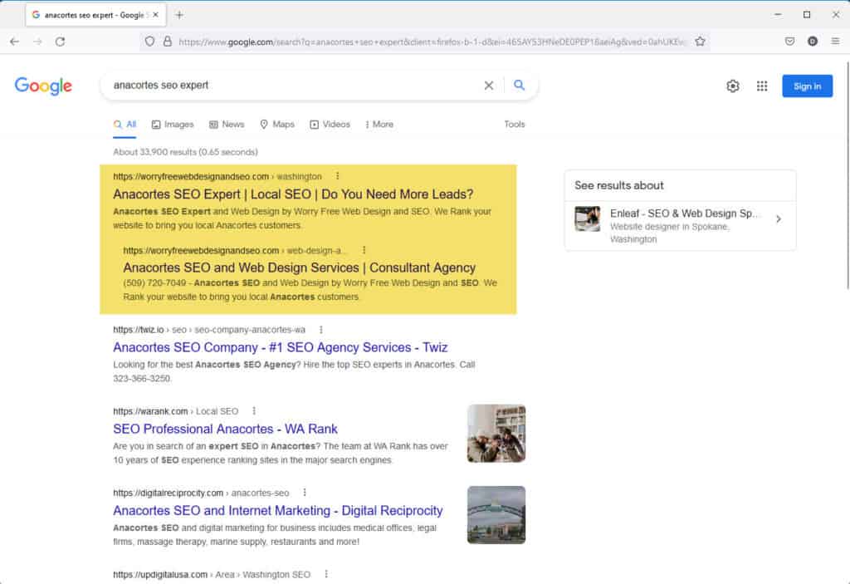Open the Pocket save icon in toolbar
This screenshot has height=584, width=850.
point(790,42)
